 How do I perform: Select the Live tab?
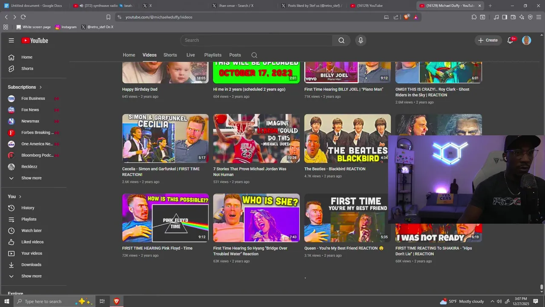click(190, 55)
